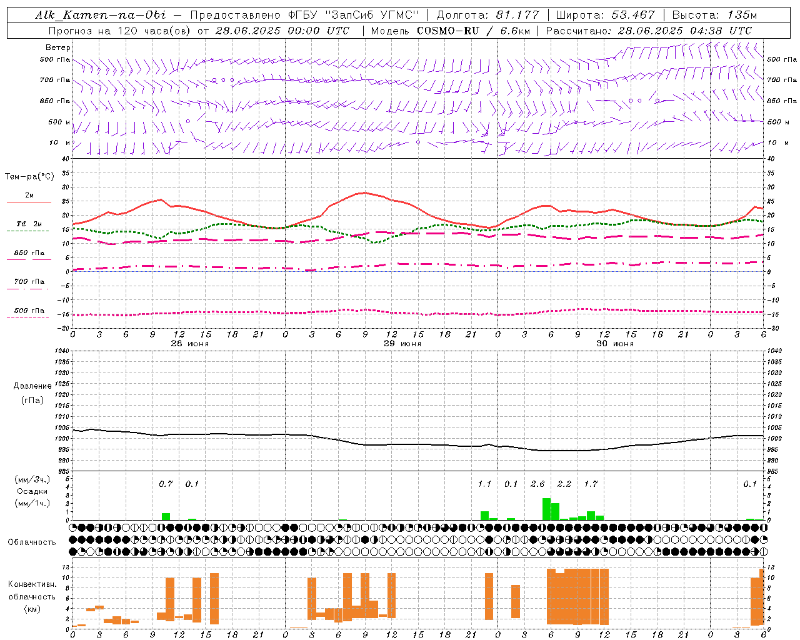Click the Ветер panel label
The image size is (800, 640).
tap(58, 47)
